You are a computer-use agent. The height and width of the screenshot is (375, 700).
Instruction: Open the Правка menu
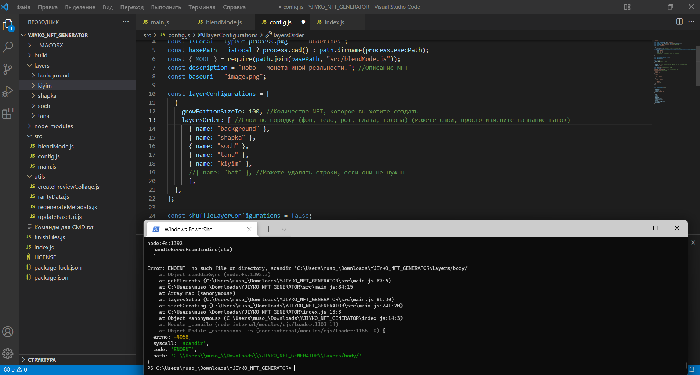[x=48, y=7]
